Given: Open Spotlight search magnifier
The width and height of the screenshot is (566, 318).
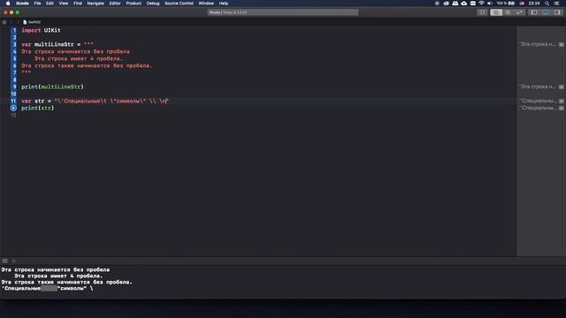Looking at the screenshot, I should (x=547, y=4).
